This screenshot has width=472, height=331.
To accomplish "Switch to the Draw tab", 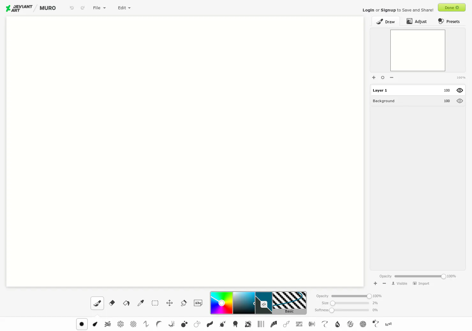I will tap(386, 21).
